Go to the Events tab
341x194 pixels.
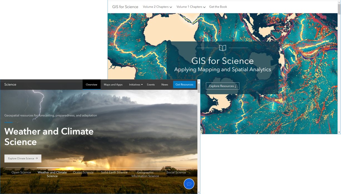coord(151,85)
